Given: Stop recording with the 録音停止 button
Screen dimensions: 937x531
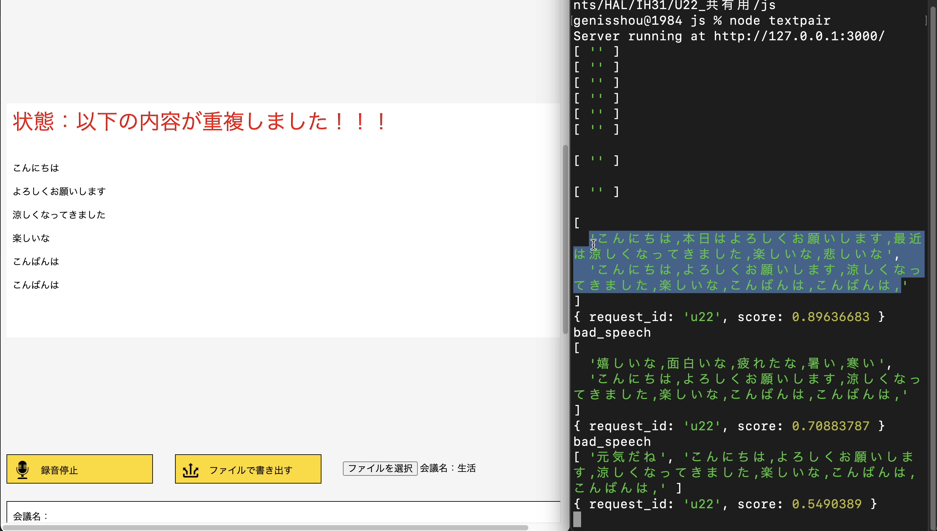Looking at the screenshot, I should [x=80, y=469].
